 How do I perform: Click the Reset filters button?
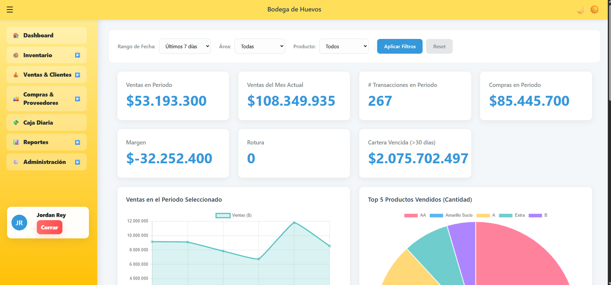[x=439, y=46]
